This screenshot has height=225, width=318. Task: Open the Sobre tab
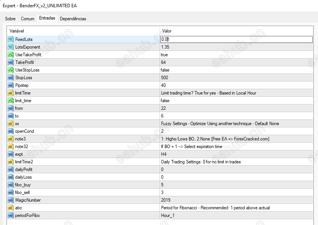click(10, 19)
